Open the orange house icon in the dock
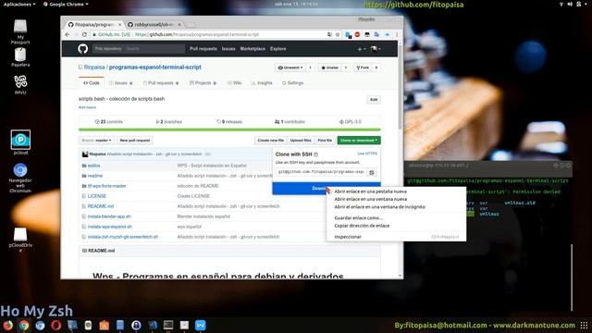This screenshot has height=333, width=592. click(x=105, y=325)
